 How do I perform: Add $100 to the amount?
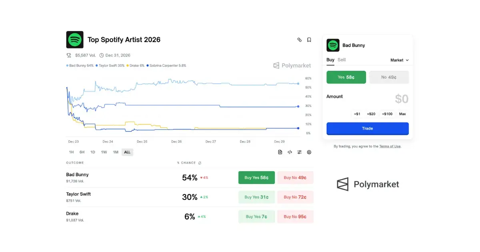click(387, 114)
